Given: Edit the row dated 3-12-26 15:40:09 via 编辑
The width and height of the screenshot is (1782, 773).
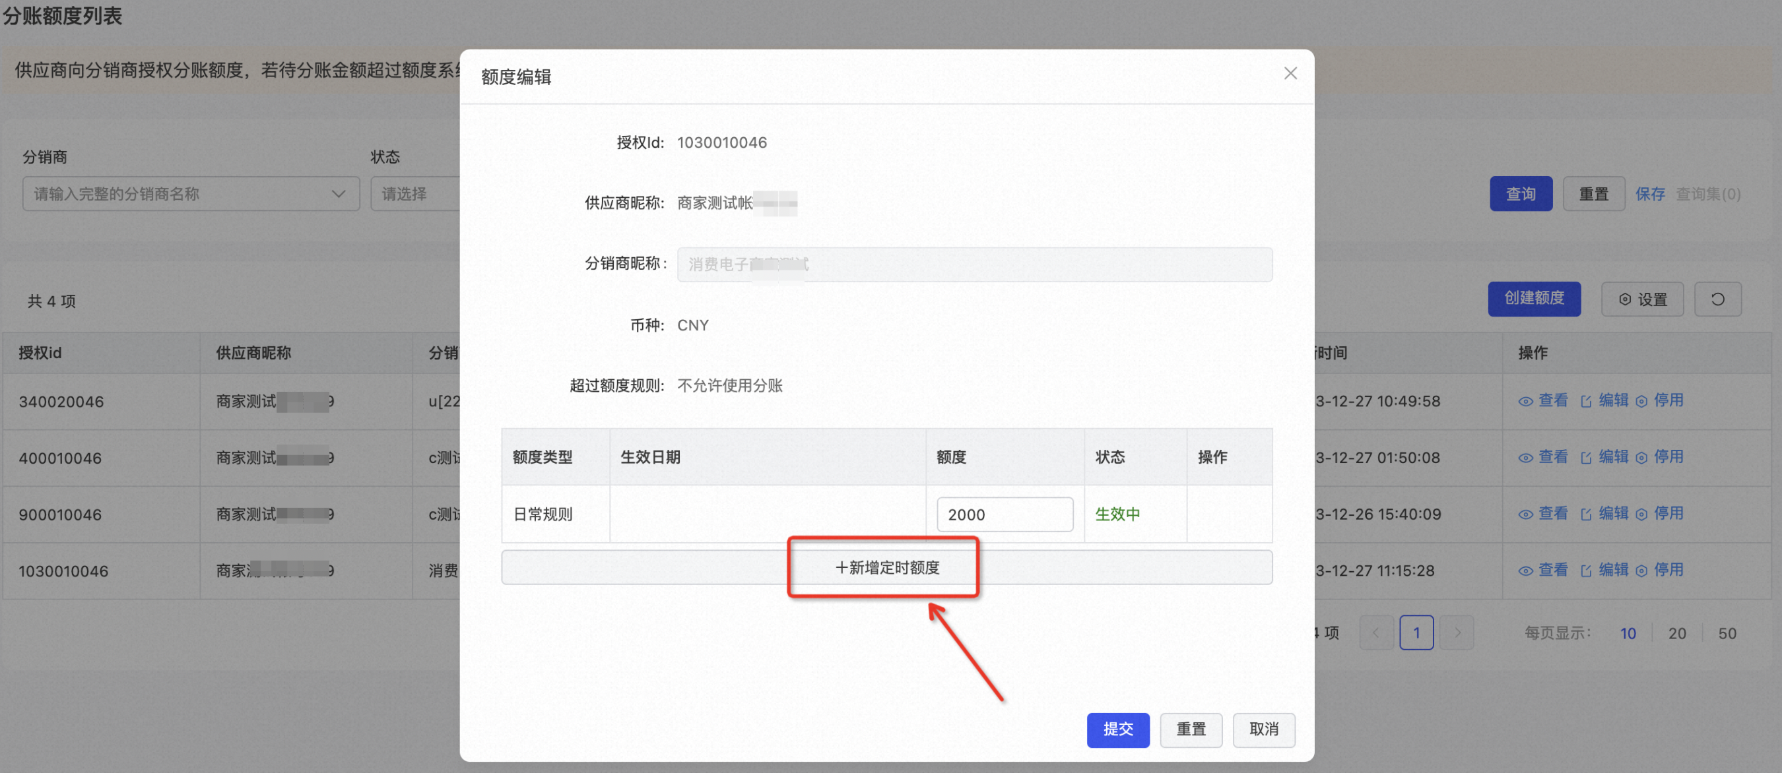Looking at the screenshot, I should pos(1604,514).
